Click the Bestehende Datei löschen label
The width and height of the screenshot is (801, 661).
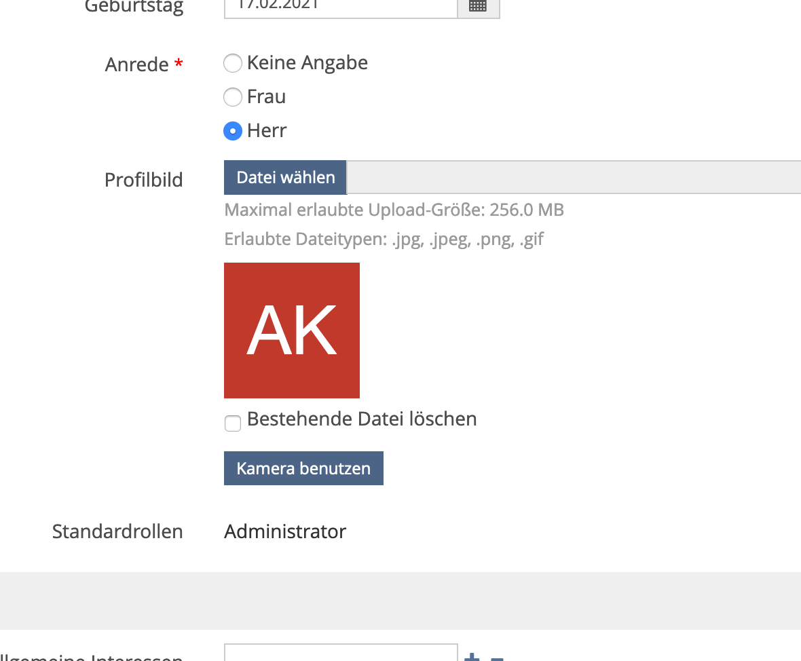[362, 419]
